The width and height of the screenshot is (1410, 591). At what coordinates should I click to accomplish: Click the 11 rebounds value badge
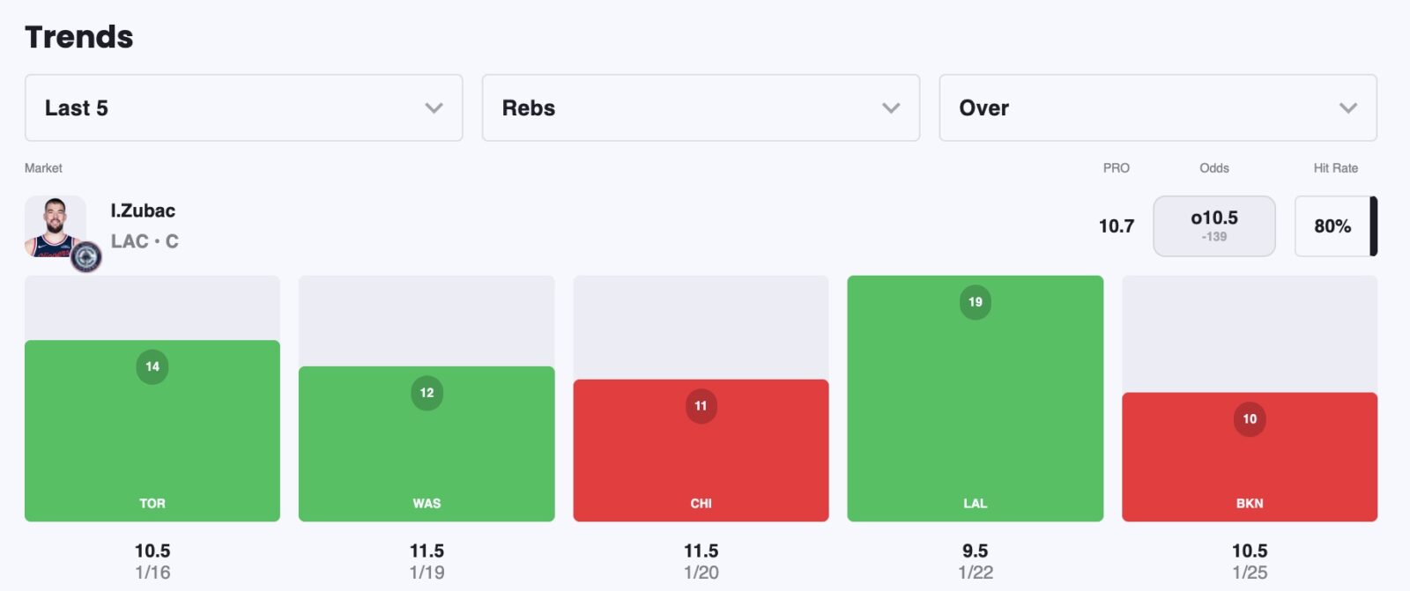pos(701,406)
